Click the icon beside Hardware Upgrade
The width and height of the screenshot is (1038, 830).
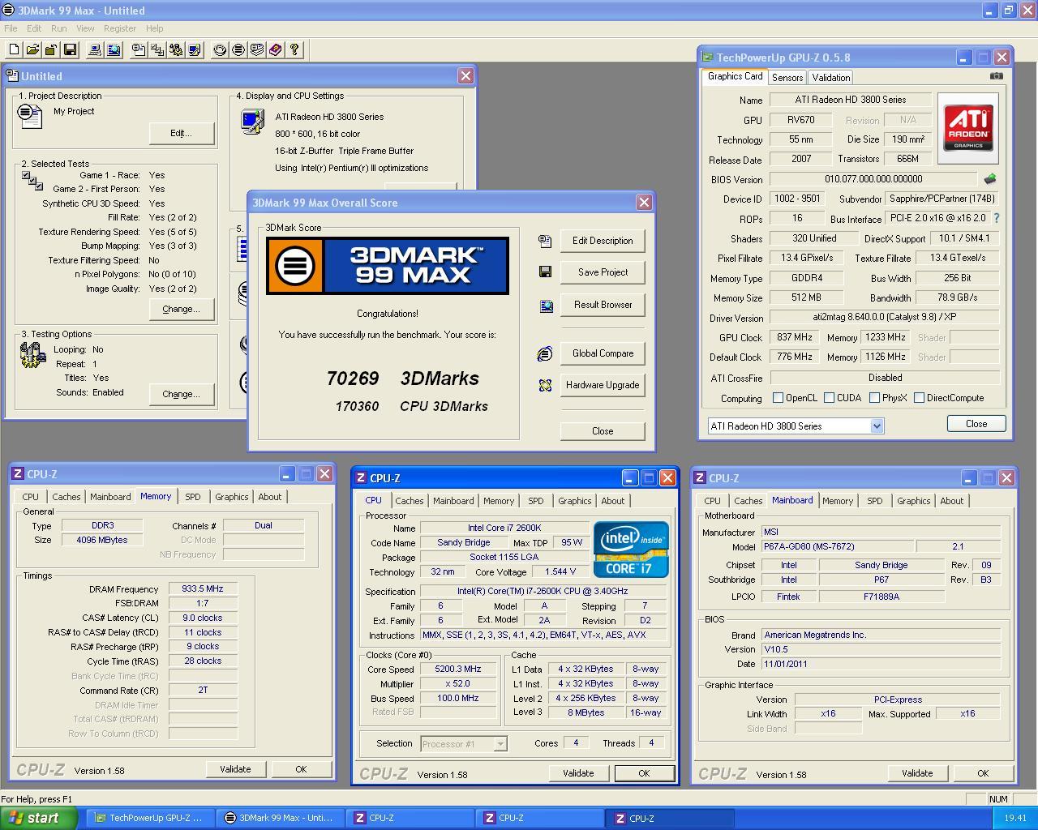click(545, 385)
